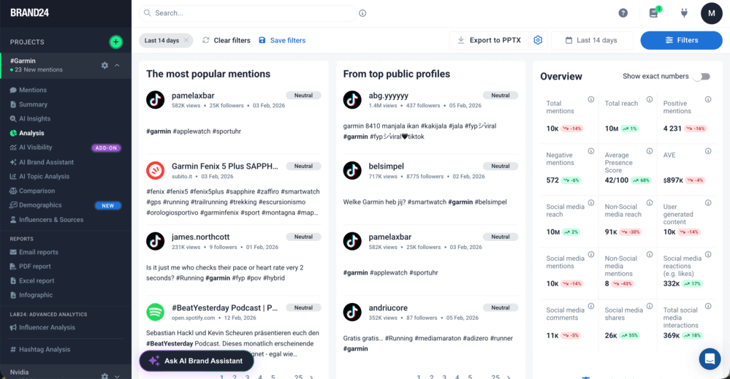
Task: Expand the Nvidia project chevron
Action: tap(118, 376)
